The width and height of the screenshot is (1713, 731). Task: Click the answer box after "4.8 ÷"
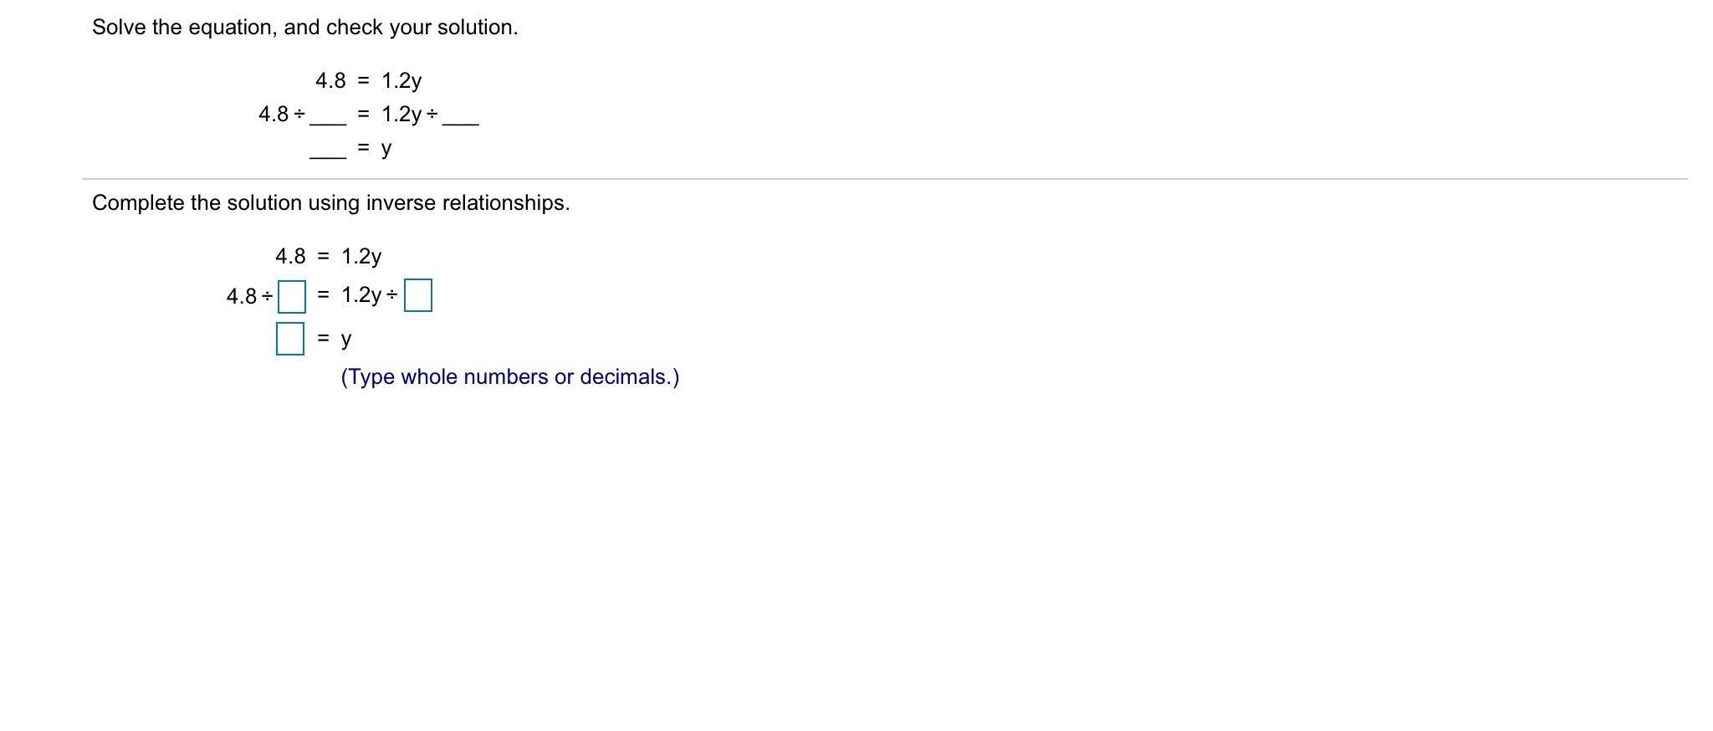pyautogui.click(x=292, y=296)
